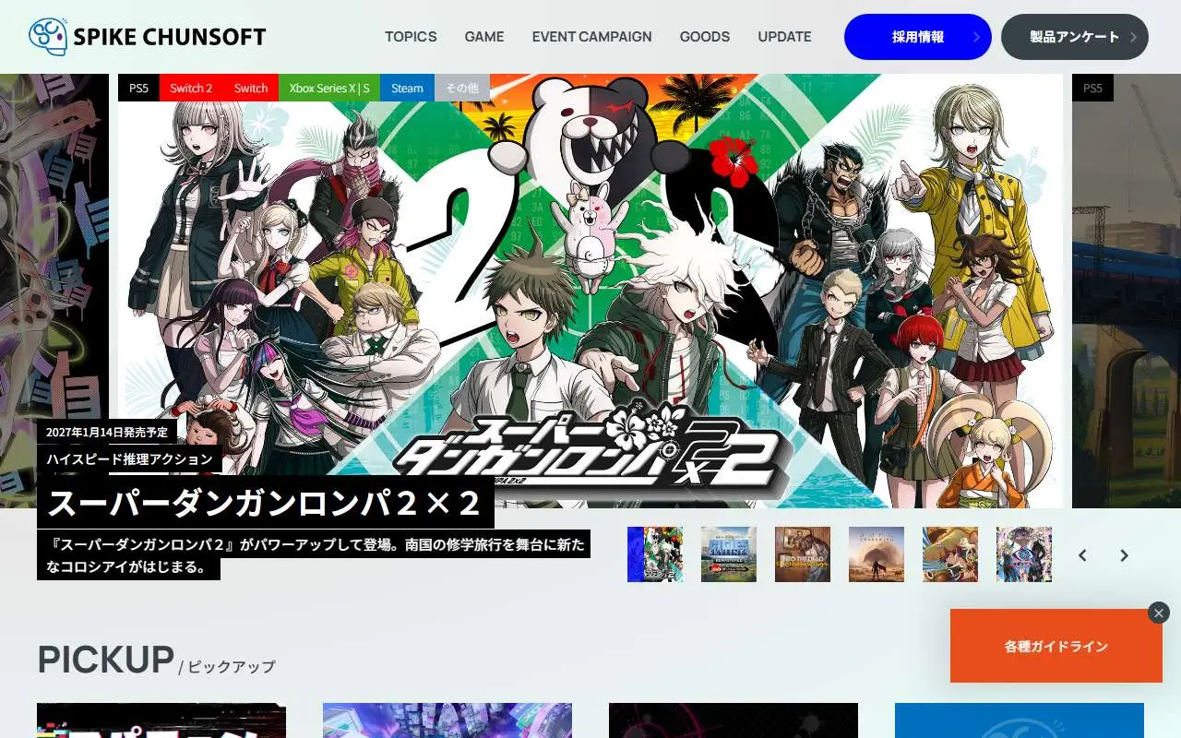Click the ハイスピード推理アクション genre label
The image size is (1181, 738).
pyautogui.click(x=129, y=458)
